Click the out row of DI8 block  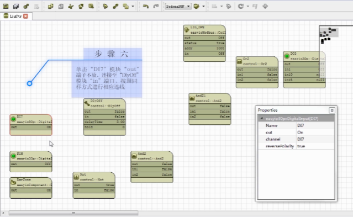(31, 164)
